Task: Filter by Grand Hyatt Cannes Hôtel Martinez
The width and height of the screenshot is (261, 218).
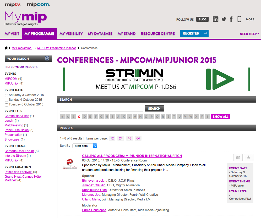Action: click(x=23, y=178)
